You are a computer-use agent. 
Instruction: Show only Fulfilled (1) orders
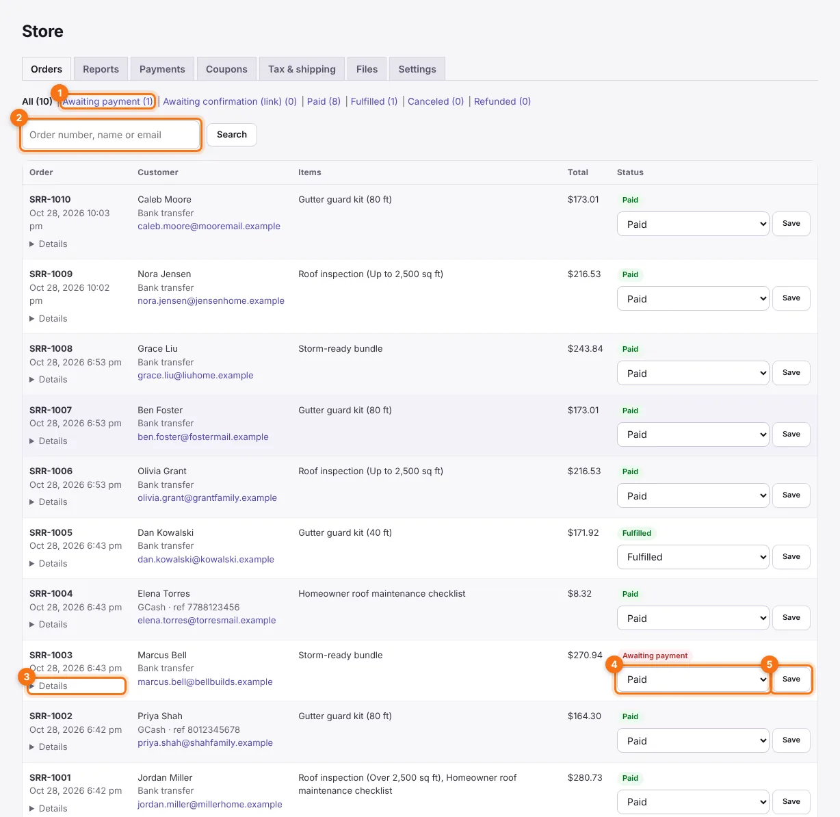click(374, 101)
